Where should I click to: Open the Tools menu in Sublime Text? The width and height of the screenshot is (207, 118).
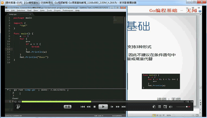(x=49, y=10)
